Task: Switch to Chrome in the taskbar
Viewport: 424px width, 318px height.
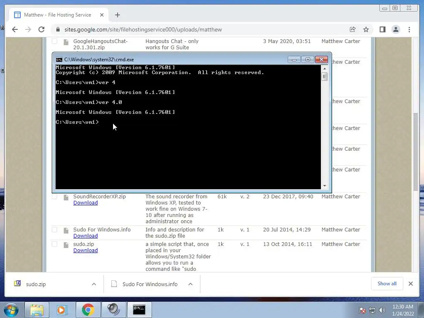Action: tap(88, 310)
